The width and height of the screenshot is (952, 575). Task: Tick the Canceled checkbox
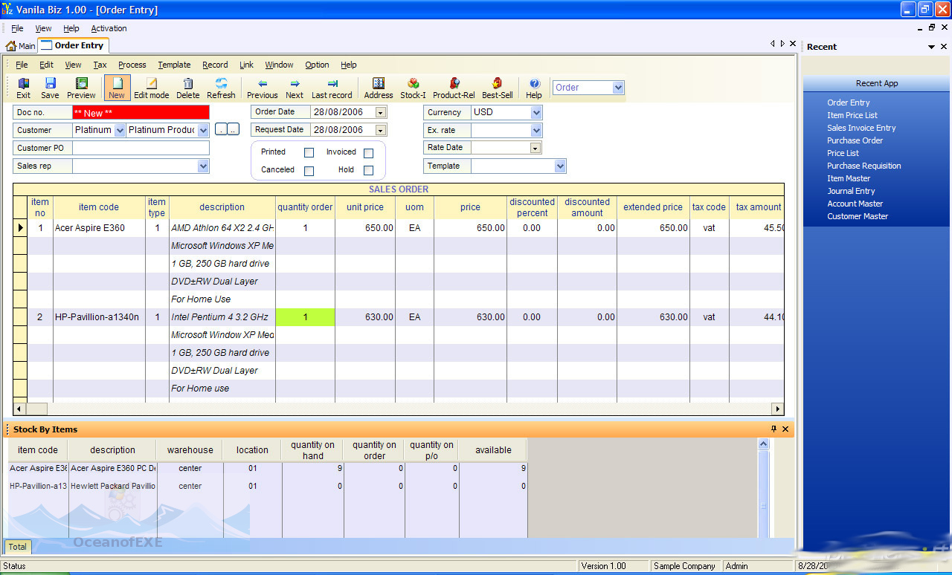click(309, 170)
